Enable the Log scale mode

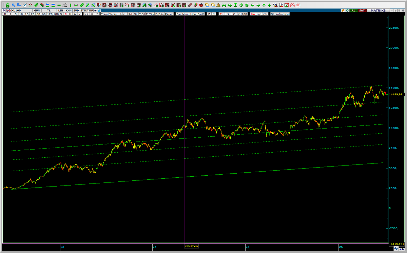pos(258,14)
